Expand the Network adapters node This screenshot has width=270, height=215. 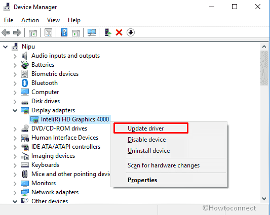coord(15,193)
